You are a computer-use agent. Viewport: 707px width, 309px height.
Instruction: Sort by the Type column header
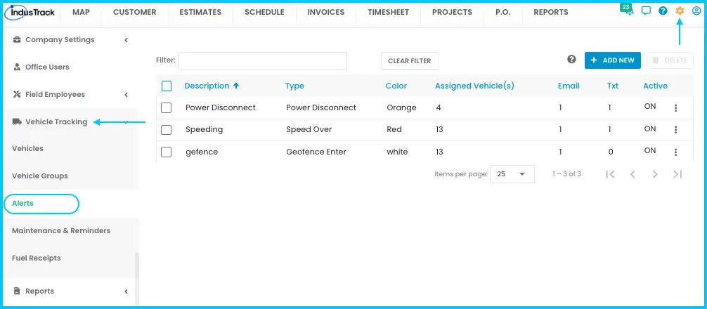[294, 86]
